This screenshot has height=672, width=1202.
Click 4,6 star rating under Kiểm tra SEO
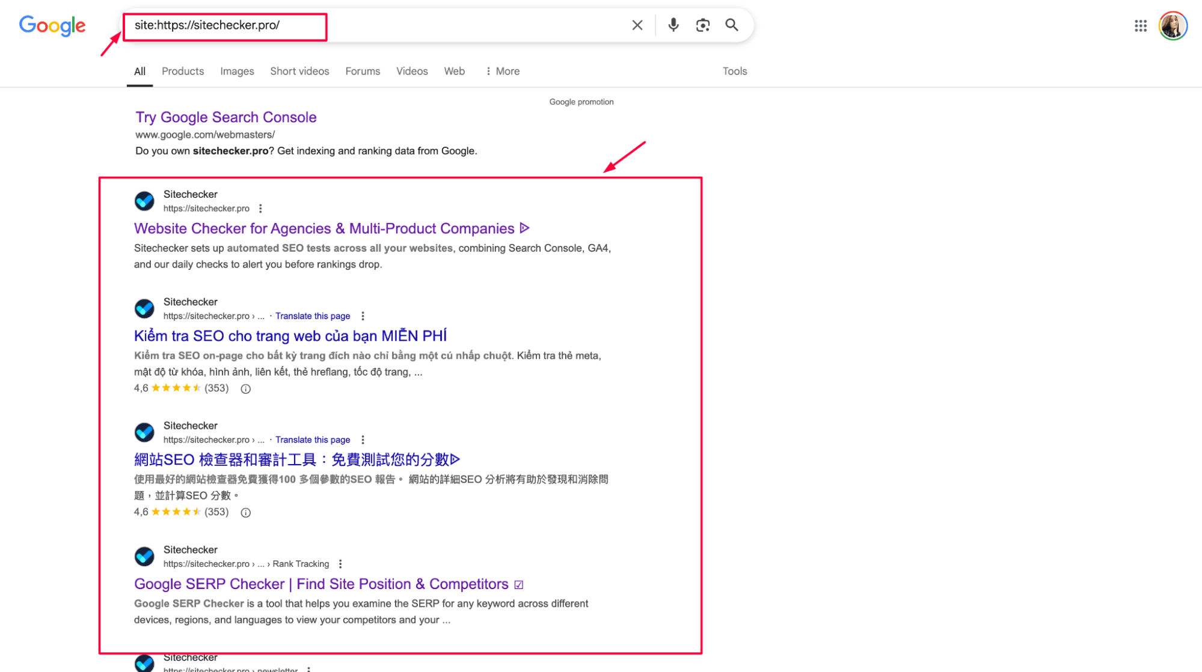(181, 388)
